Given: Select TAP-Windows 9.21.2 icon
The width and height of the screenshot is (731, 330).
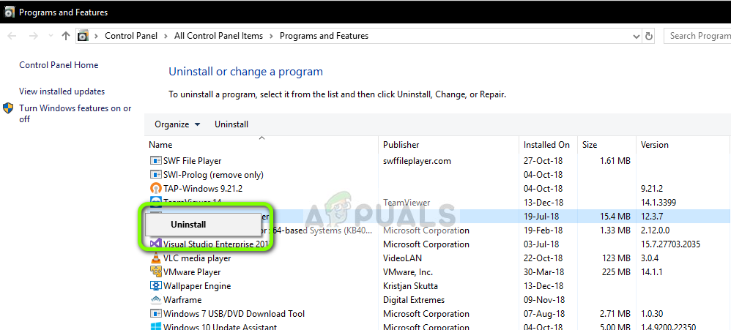Looking at the screenshot, I should [155, 189].
